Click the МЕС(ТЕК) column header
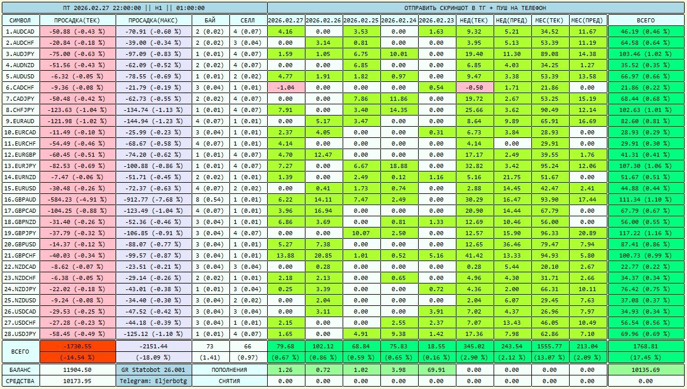687x389 pixels. pos(550,20)
